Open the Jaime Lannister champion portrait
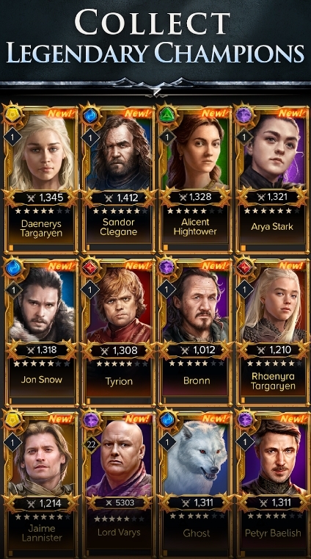The height and width of the screenshot is (559, 311). 41,458
